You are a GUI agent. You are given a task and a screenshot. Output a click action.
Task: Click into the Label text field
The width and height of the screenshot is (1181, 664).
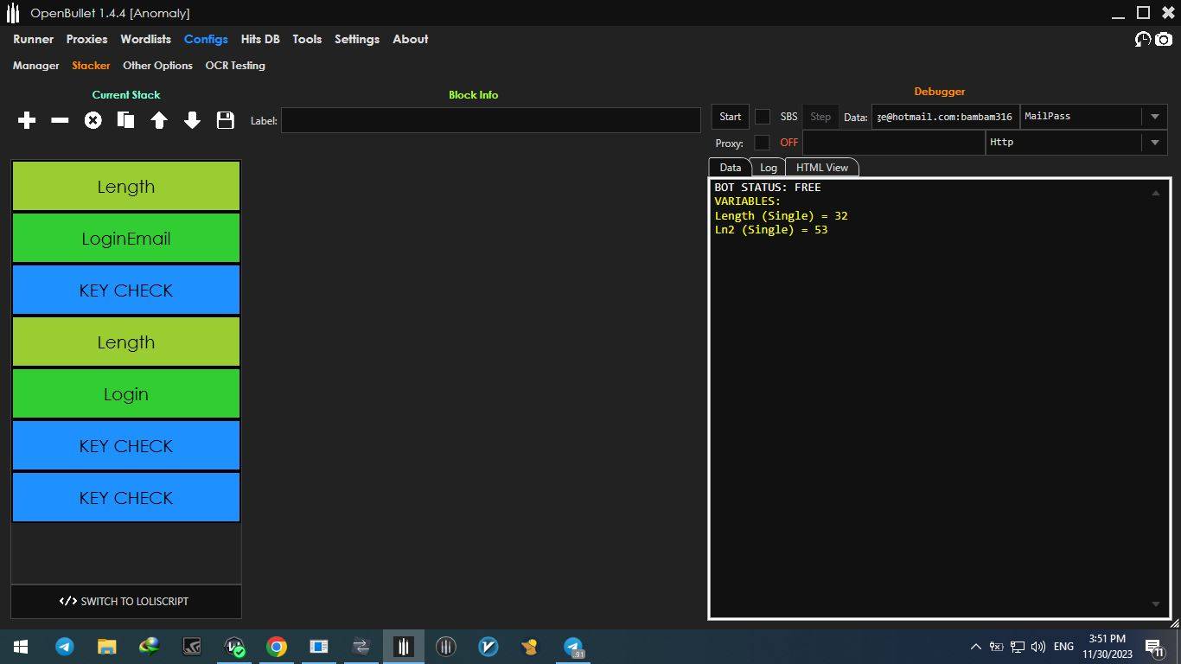click(490, 121)
